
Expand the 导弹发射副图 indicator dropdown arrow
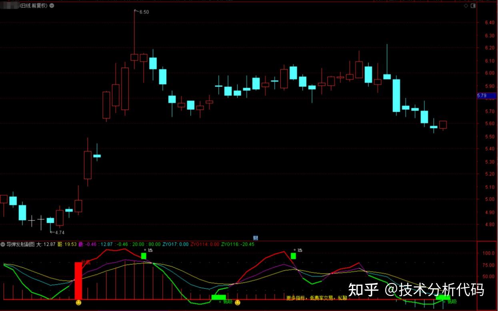click(3, 244)
